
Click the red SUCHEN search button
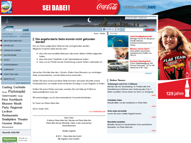(150, 30)
